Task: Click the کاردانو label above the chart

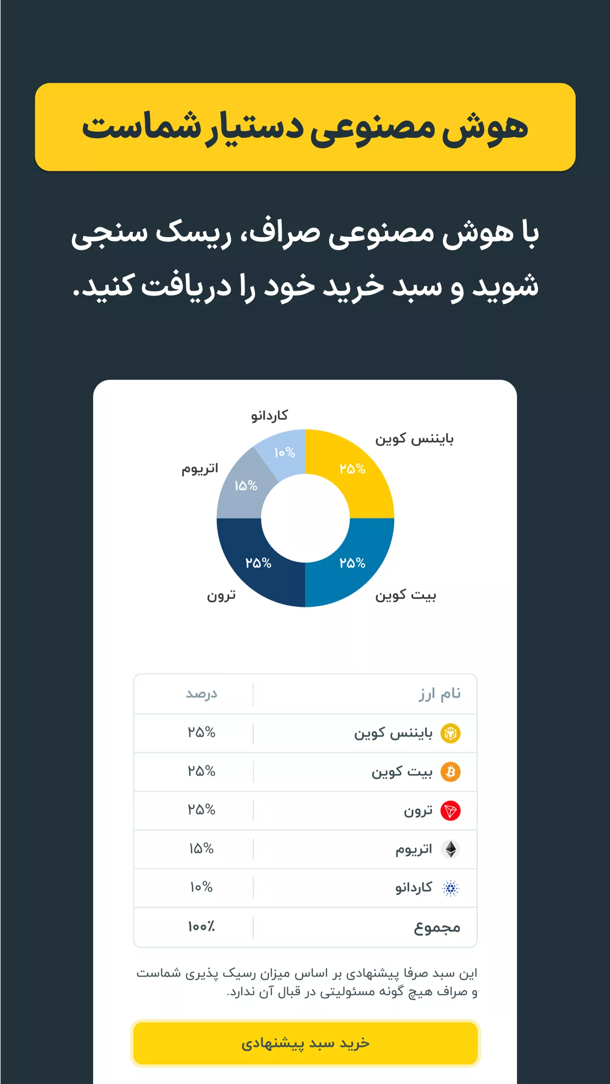Action: tap(269, 415)
